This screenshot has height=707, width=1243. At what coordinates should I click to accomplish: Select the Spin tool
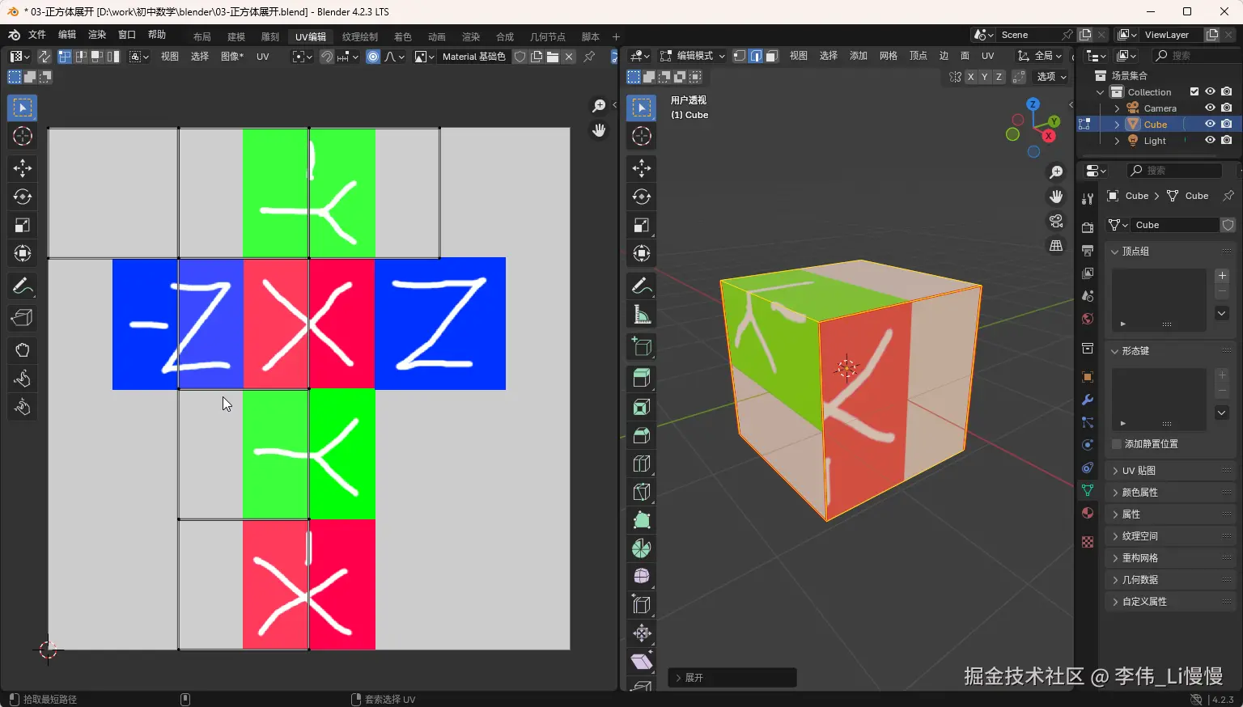642,548
